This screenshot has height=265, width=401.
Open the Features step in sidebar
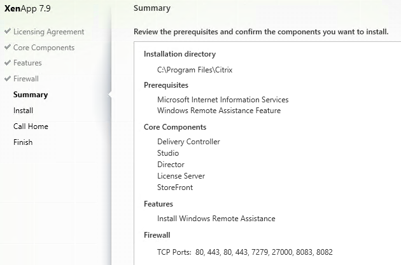click(27, 63)
